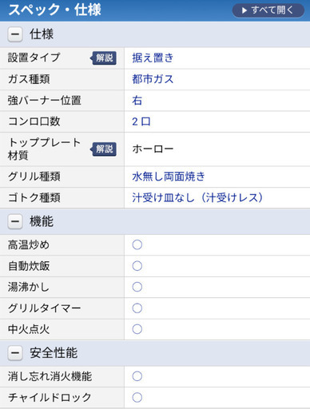Click the circle mark for 高温炒め
This screenshot has height=409, width=310.
tap(137, 244)
